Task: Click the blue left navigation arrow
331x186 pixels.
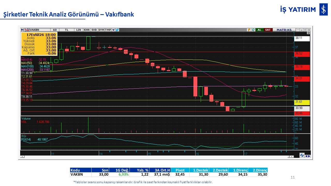Action: coord(306,156)
